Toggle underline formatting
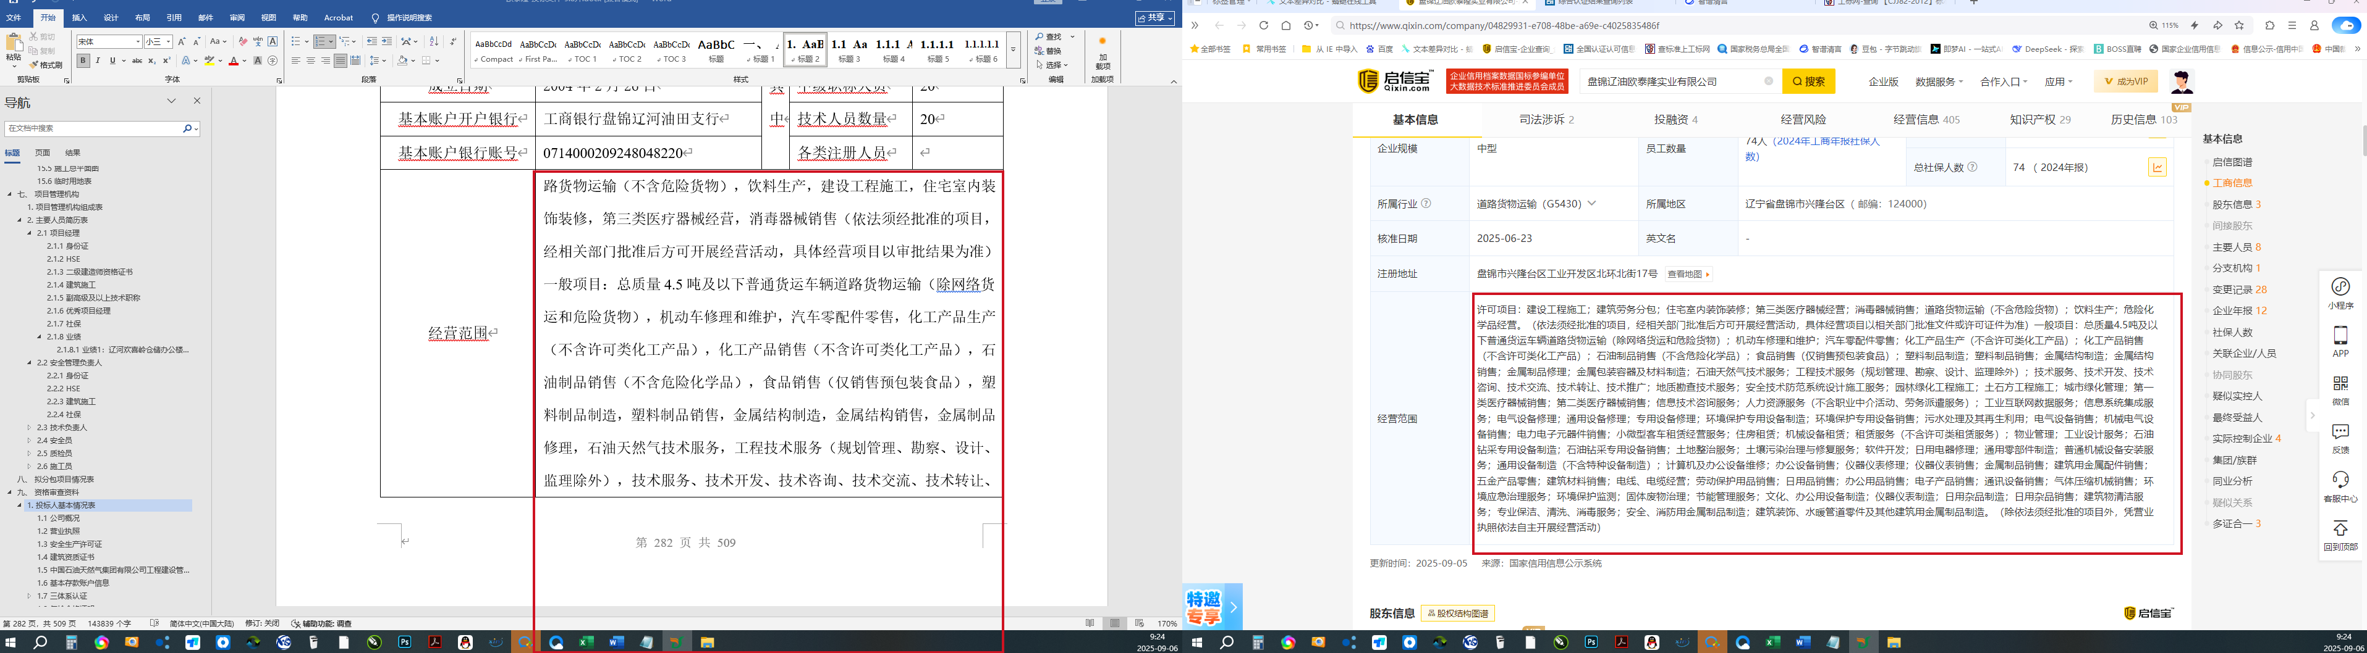Screen dimensions: 2367x653 [112, 60]
